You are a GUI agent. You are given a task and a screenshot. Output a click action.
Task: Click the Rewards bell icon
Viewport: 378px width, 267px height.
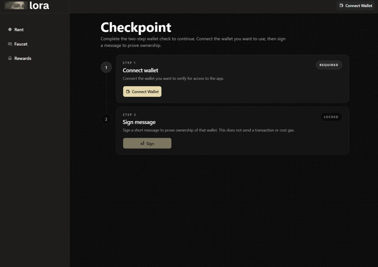click(10, 58)
